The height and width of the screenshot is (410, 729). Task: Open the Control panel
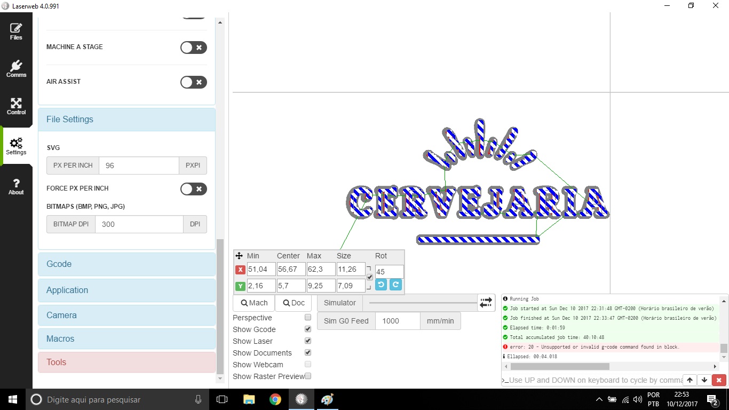coord(16,107)
